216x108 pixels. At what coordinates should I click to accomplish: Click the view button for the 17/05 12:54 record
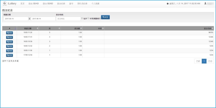9,55
